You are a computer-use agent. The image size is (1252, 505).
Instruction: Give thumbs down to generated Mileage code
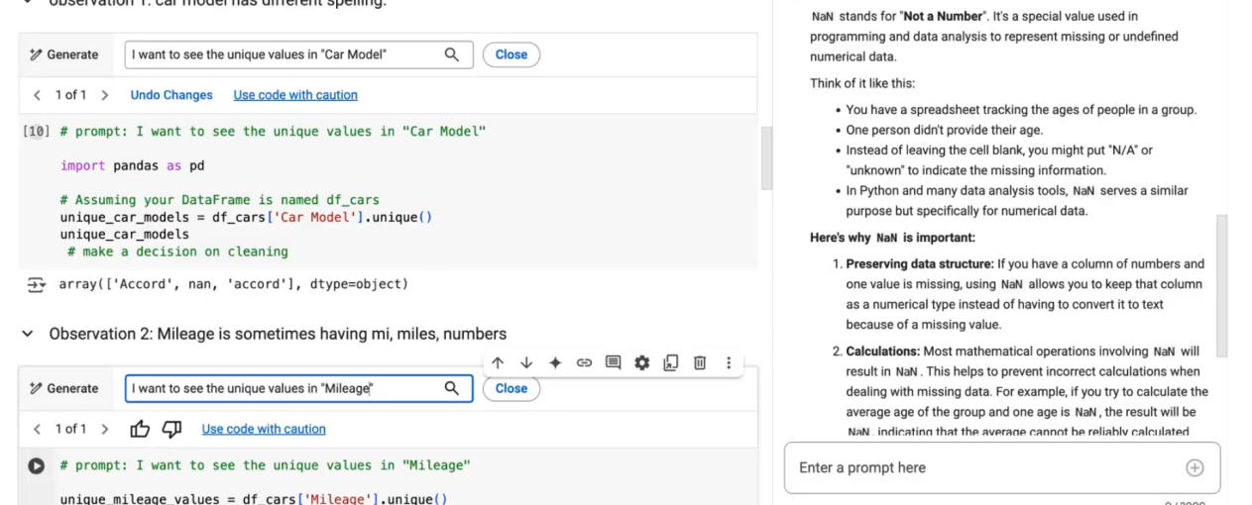tap(171, 429)
